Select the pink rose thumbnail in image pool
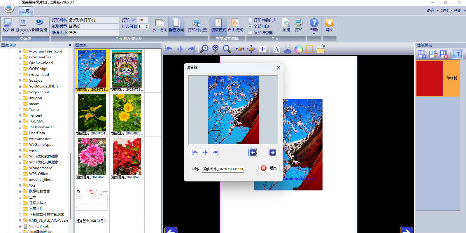Image resolution: width=466 pixels, height=233 pixels. (x=92, y=156)
